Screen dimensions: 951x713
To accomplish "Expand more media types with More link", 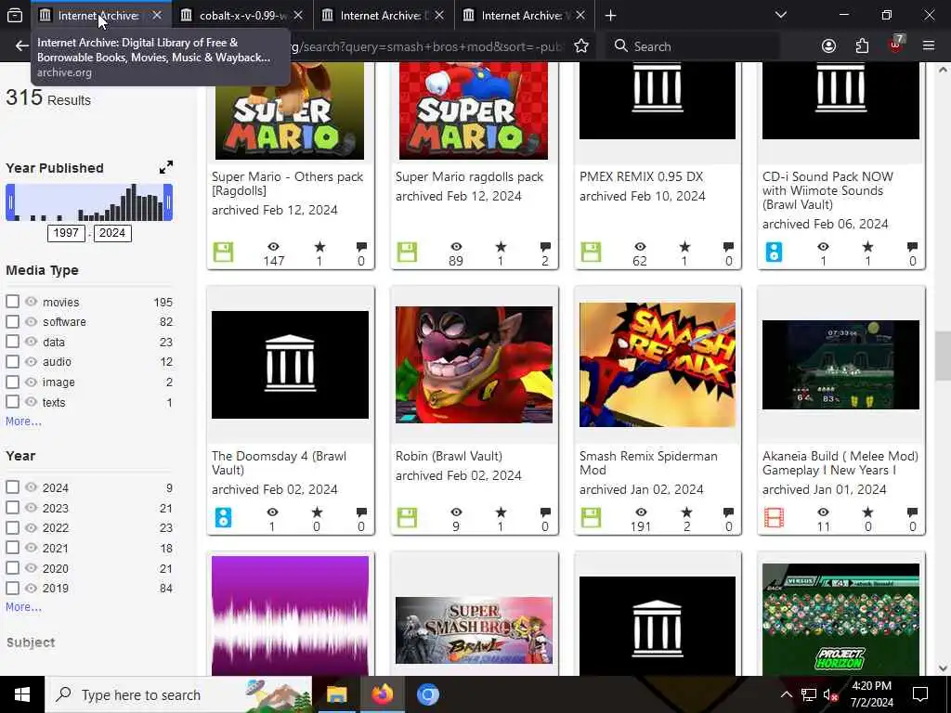I will pos(23,421).
